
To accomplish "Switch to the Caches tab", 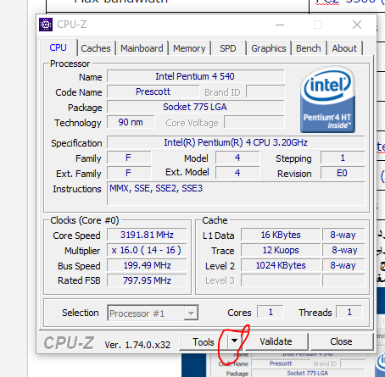I will [96, 48].
